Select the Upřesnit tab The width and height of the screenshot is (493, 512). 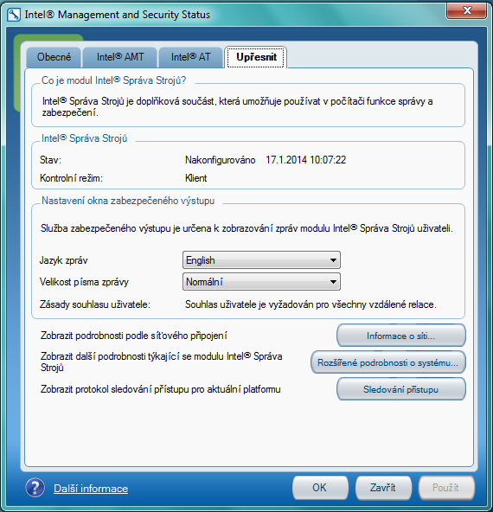(256, 57)
